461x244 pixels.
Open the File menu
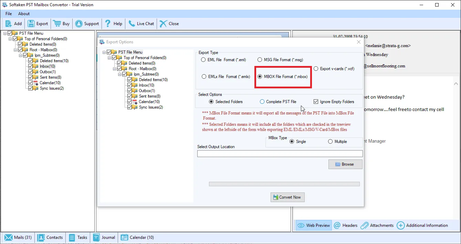(9, 14)
